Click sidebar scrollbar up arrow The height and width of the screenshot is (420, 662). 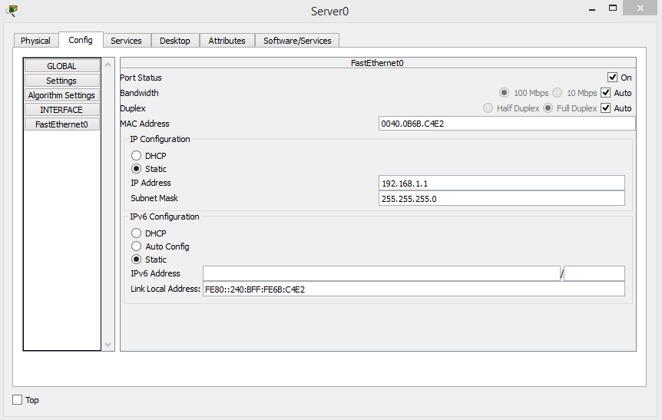pyautogui.click(x=108, y=64)
